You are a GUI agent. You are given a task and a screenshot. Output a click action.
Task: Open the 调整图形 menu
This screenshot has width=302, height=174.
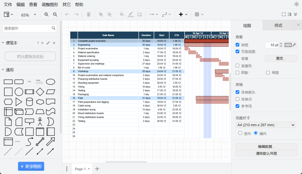tap(50, 4)
